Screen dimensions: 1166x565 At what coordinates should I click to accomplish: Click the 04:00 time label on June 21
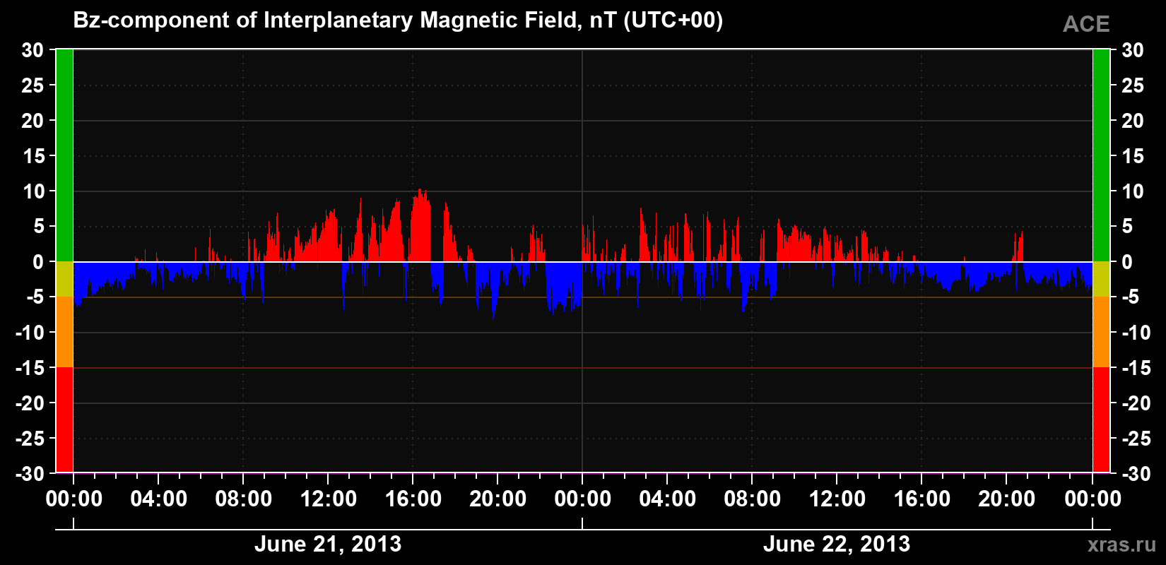[158, 499]
